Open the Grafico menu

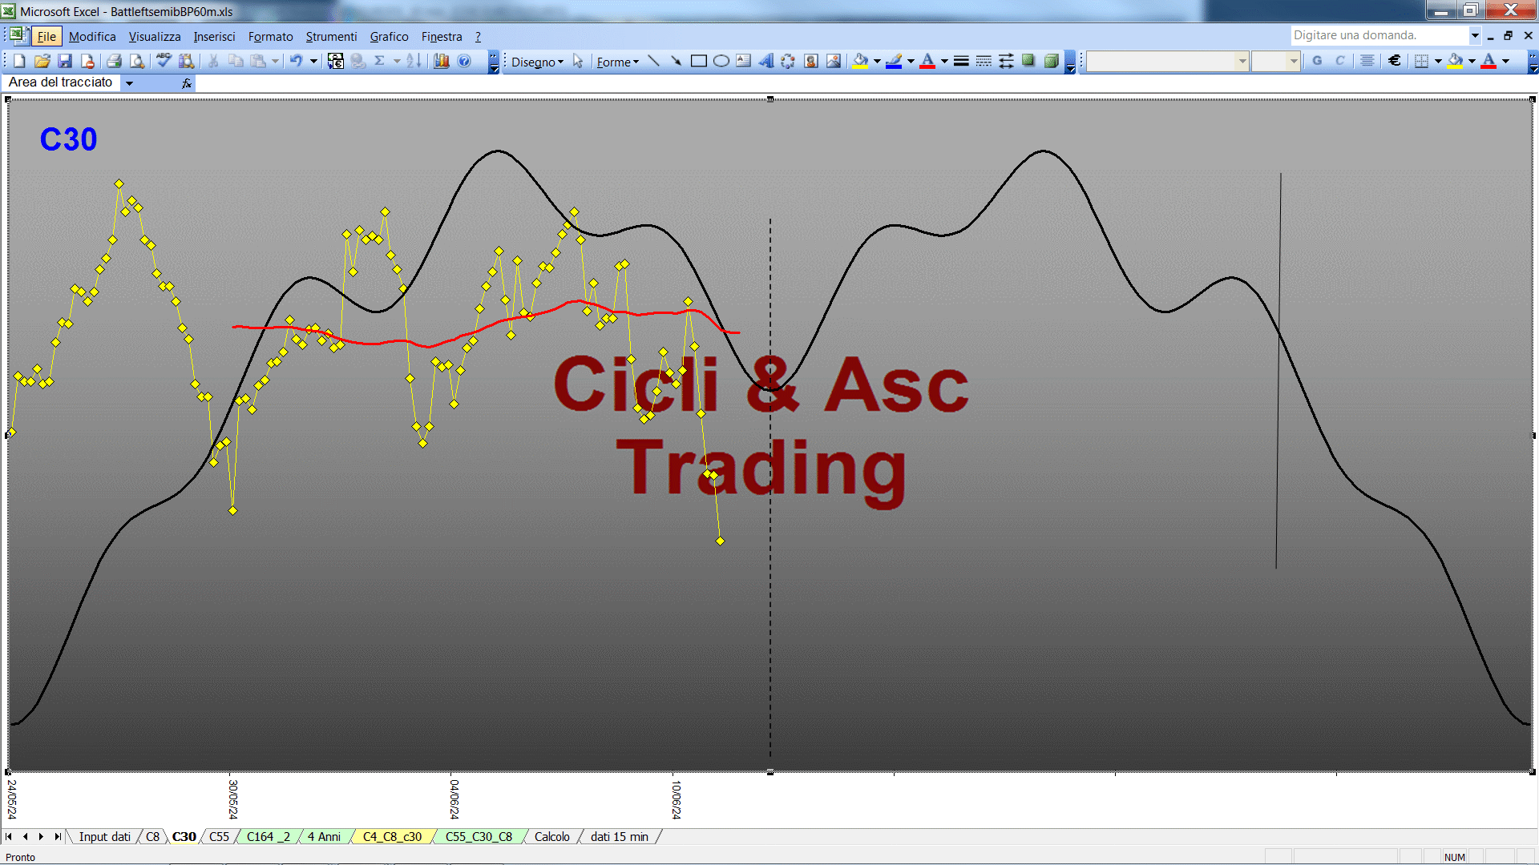pyautogui.click(x=389, y=37)
